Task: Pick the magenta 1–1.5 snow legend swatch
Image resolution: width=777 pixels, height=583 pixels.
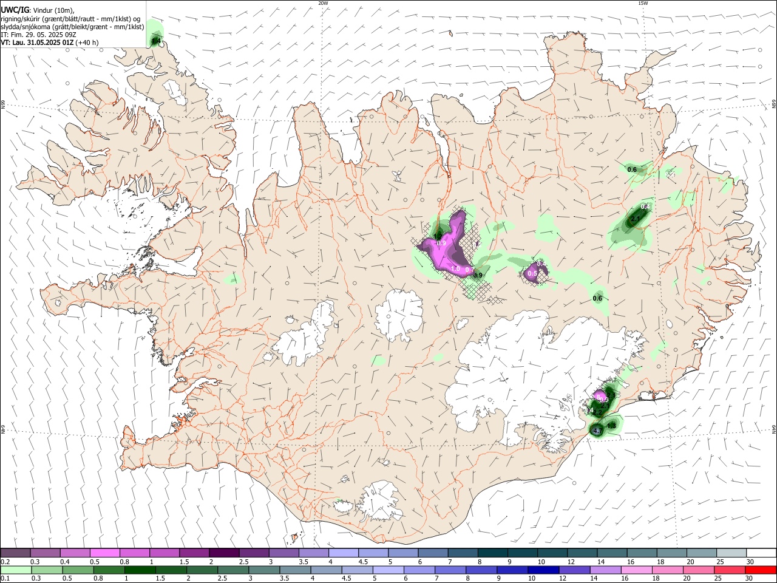Action: (x=165, y=553)
